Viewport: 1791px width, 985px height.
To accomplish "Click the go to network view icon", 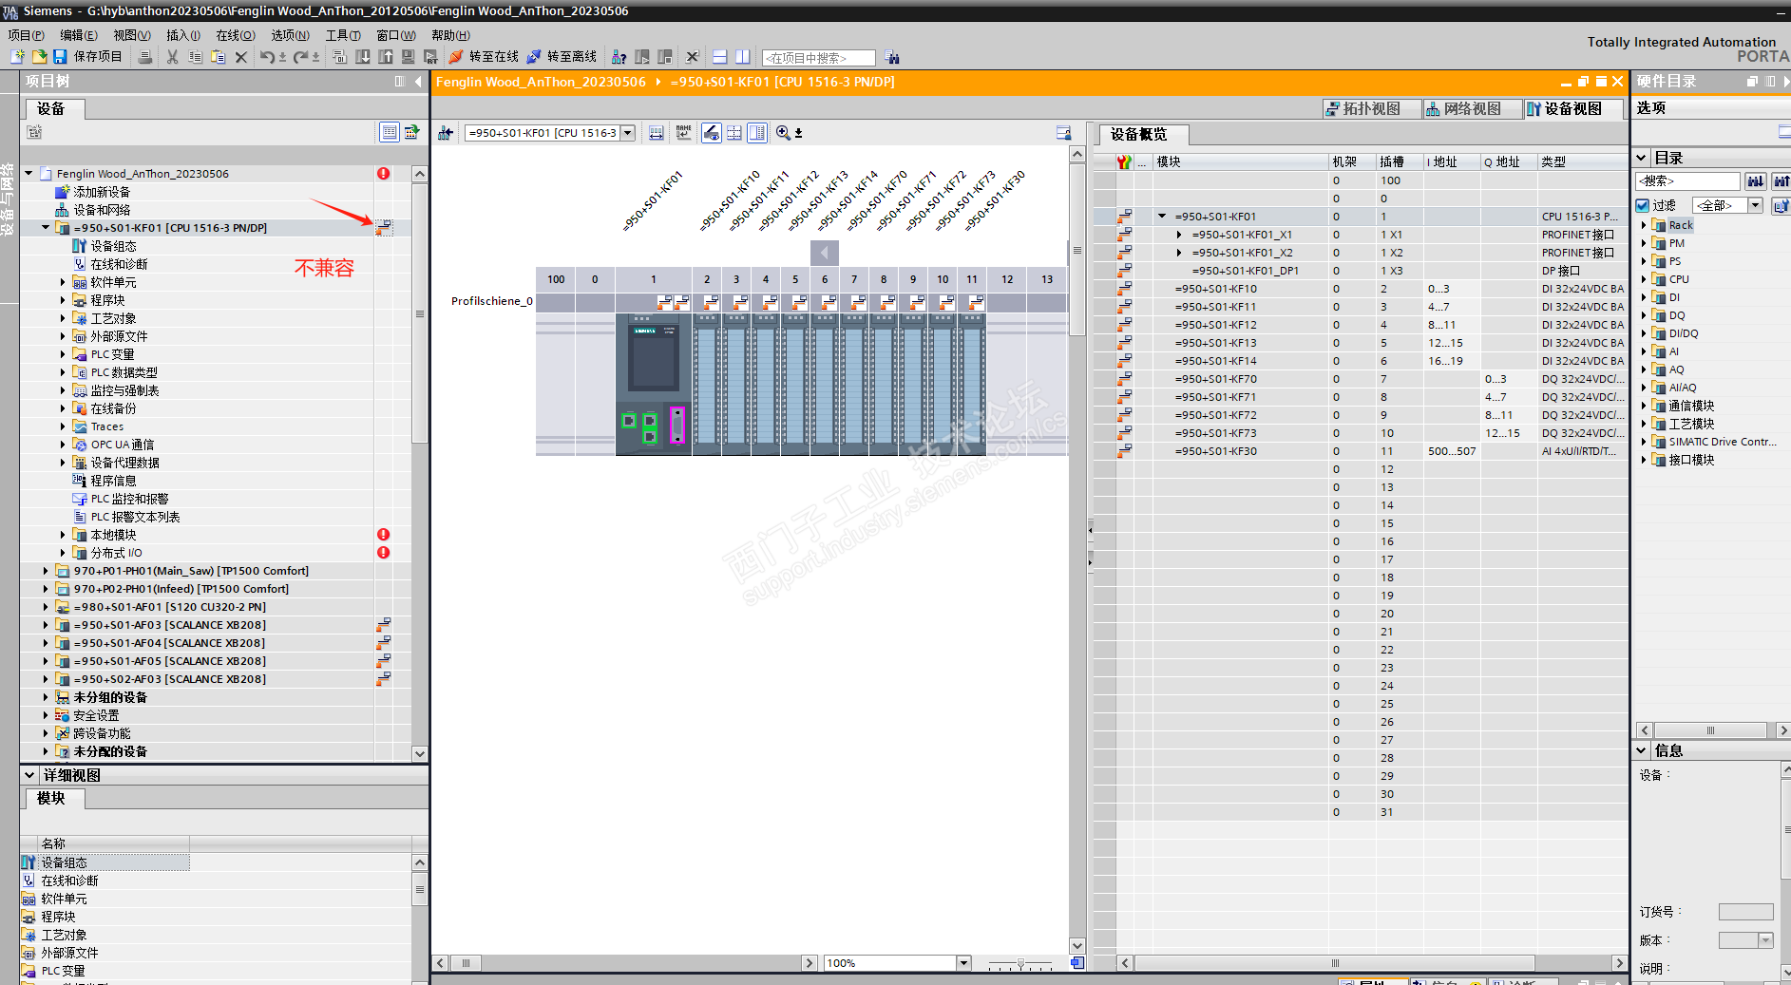I will coord(445,133).
